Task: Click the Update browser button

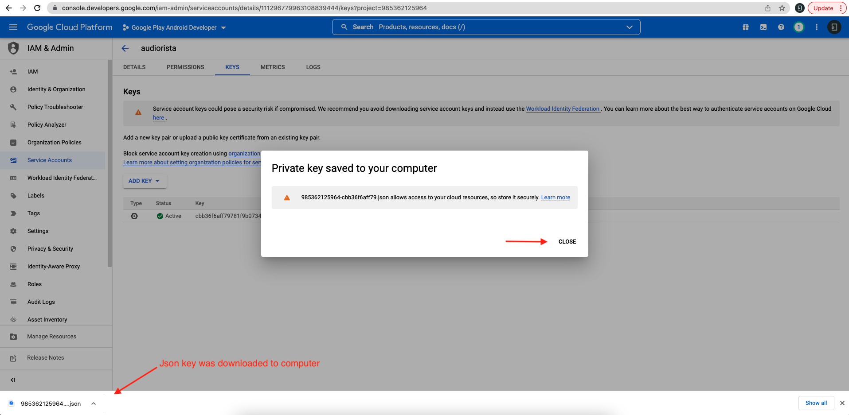Action: click(827, 8)
